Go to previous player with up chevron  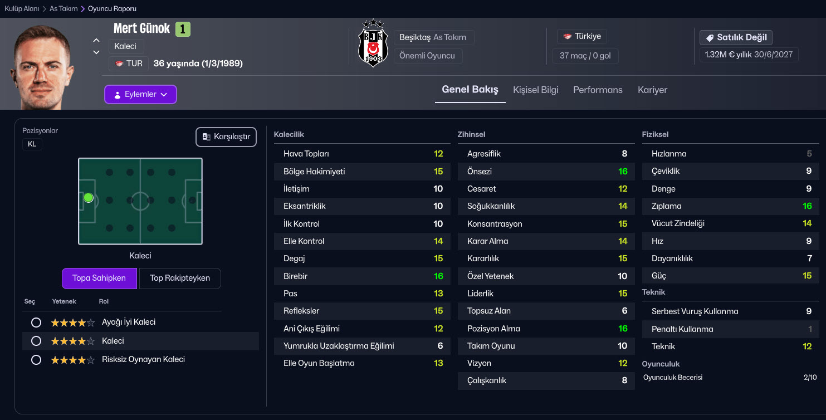(96, 40)
